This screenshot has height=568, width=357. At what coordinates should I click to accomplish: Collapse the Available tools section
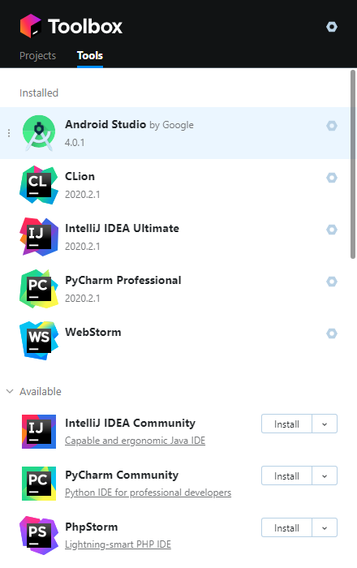[x=10, y=391]
